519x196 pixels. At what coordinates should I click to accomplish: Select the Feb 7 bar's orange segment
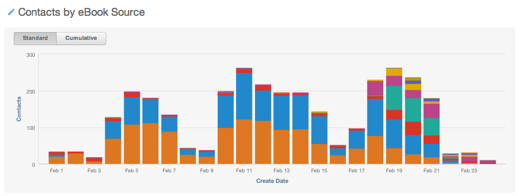pyautogui.click(x=169, y=148)
